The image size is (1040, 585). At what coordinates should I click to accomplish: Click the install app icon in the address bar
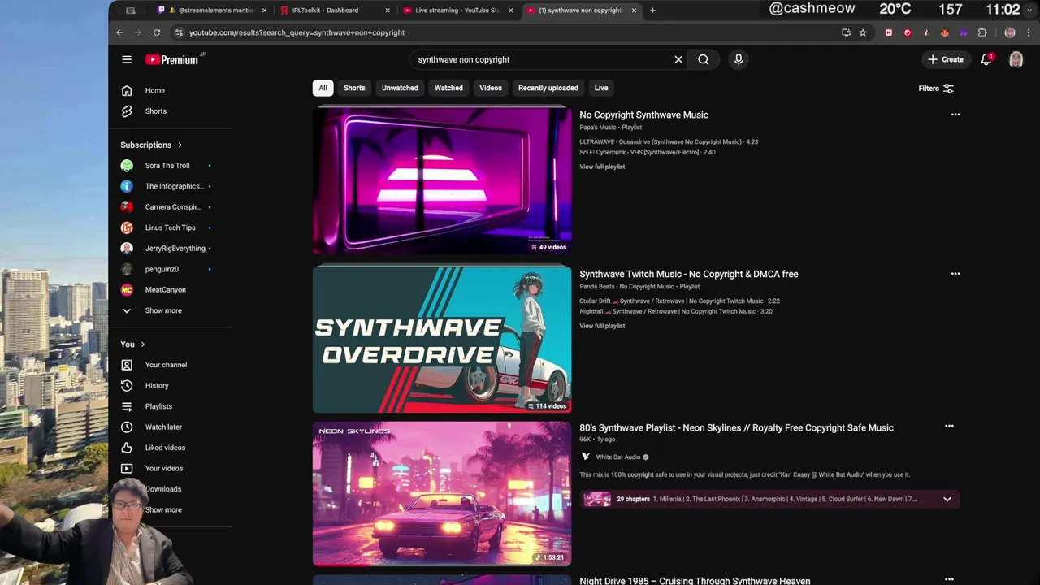(846, 32)
